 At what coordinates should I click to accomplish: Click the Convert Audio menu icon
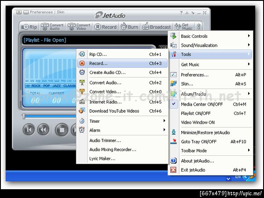[82, 83]
